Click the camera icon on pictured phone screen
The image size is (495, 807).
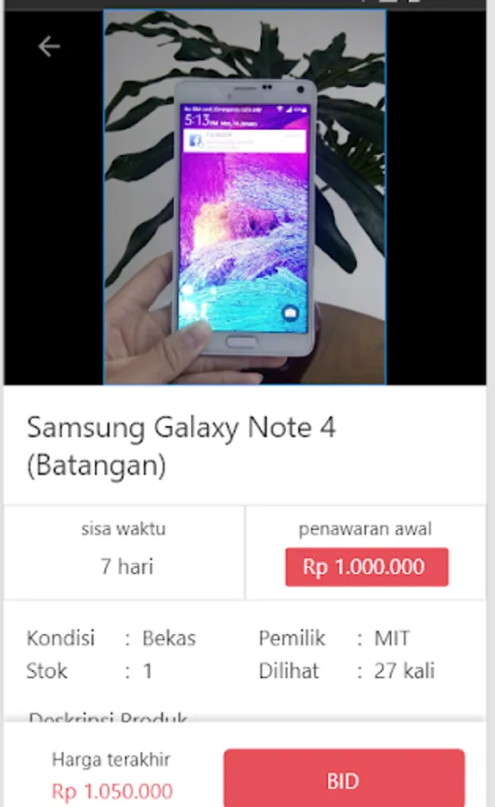pos(291,312)
